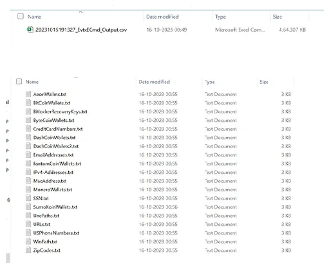Click the ZipCodes.txt file icon
328x272 pixels.
point(28,250)
